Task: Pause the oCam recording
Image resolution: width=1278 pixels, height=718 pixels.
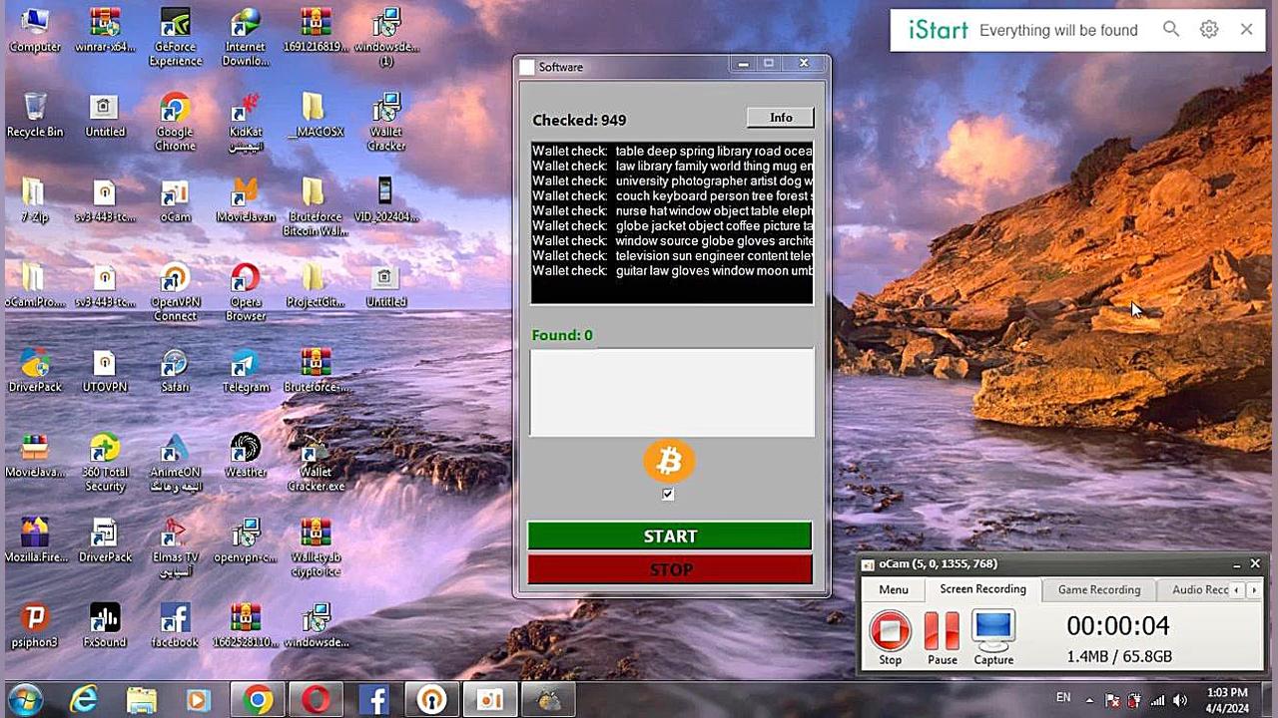Action: tap(942, 637)
